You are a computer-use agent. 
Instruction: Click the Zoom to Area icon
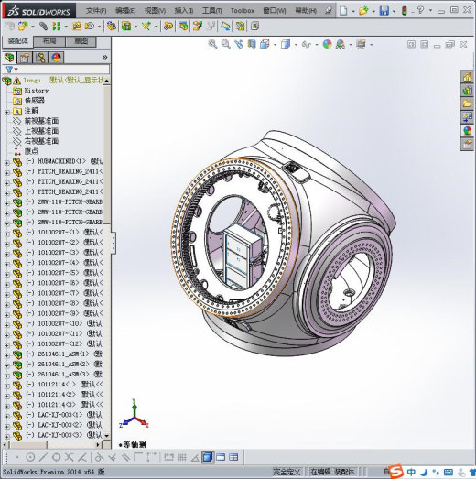[225, 44]
